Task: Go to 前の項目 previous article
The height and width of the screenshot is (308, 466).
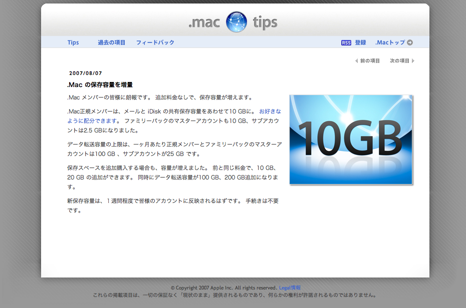Action: [370, 61]
